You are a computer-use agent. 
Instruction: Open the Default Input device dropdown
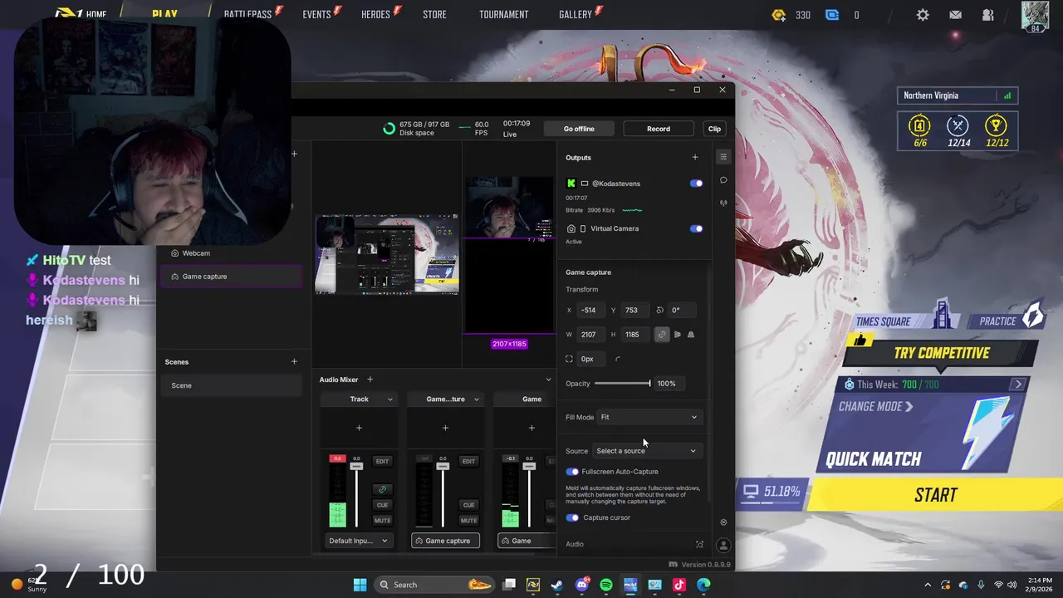358,541
